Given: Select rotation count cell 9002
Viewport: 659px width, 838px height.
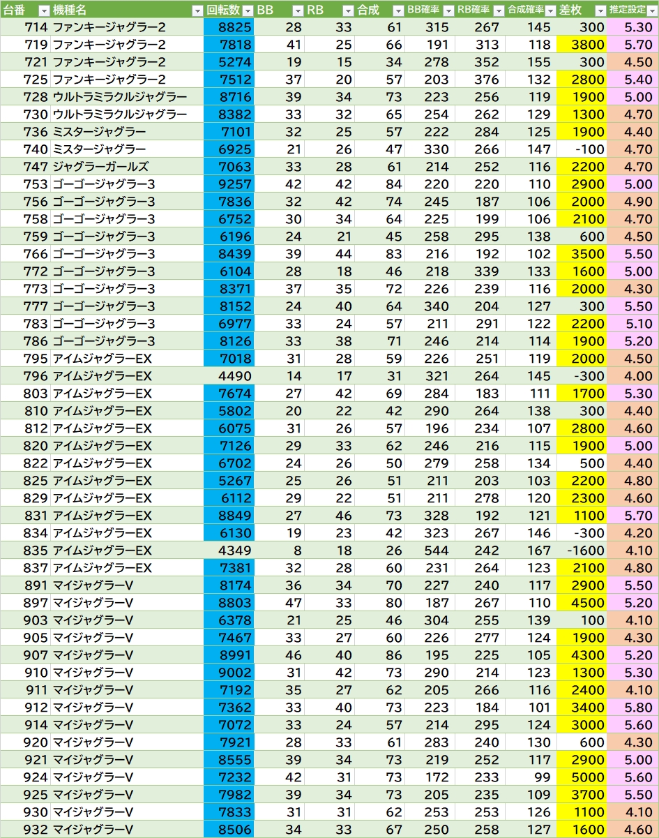Looking at the screenshot, I should (x=229, y=673).
